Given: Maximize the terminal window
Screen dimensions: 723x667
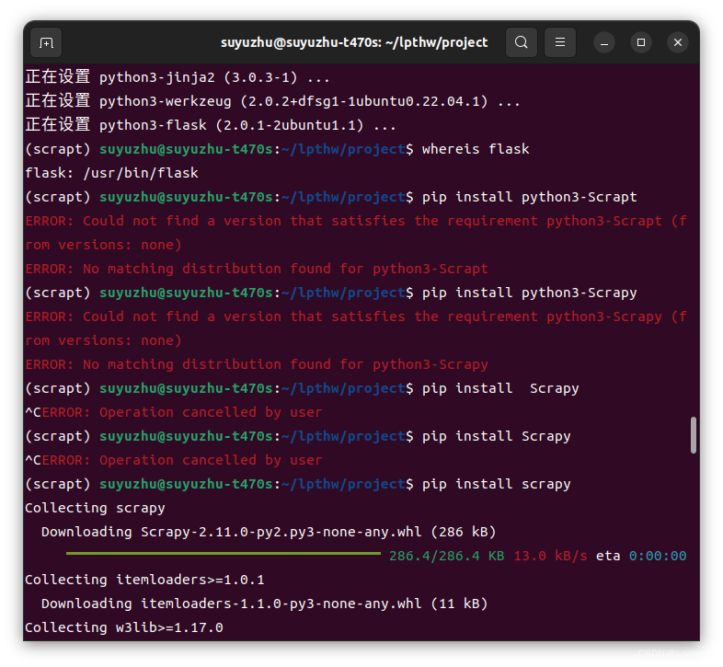Looking at the screenshot, I should pos(641,42).
